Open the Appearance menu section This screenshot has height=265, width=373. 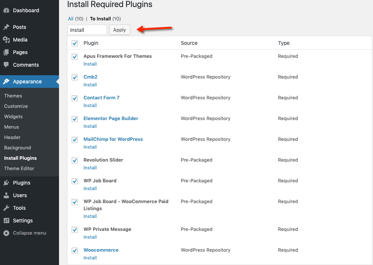[x=27, y=82]
